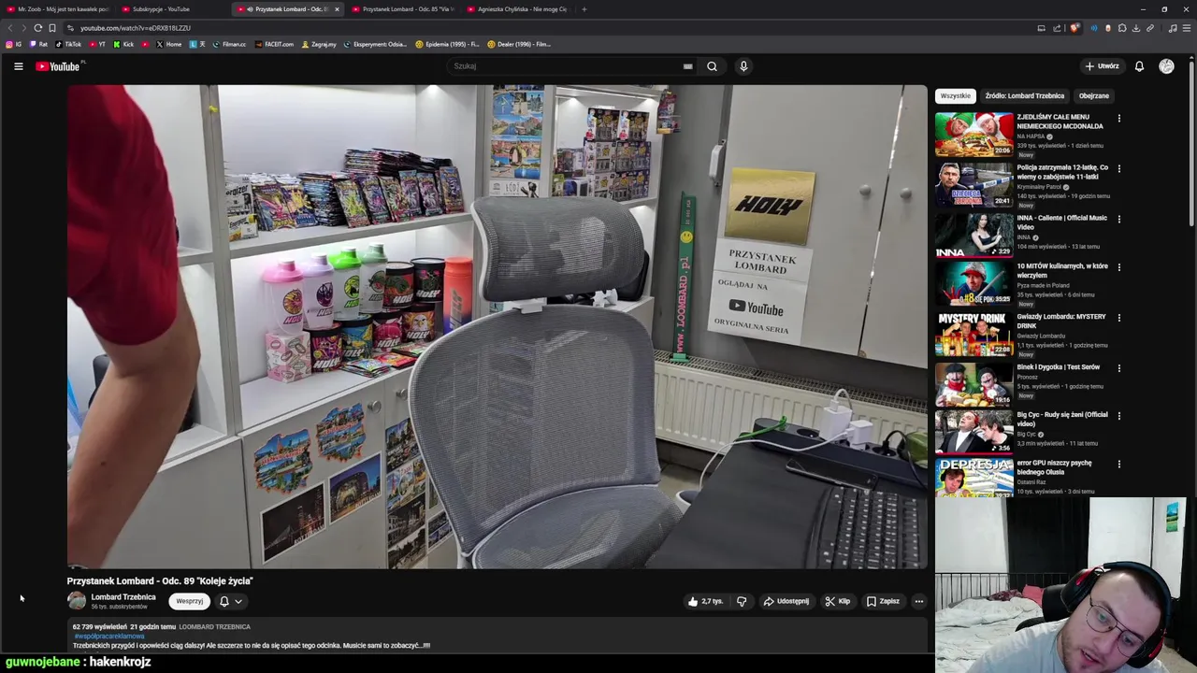Click the Klip button

point(837,601)
